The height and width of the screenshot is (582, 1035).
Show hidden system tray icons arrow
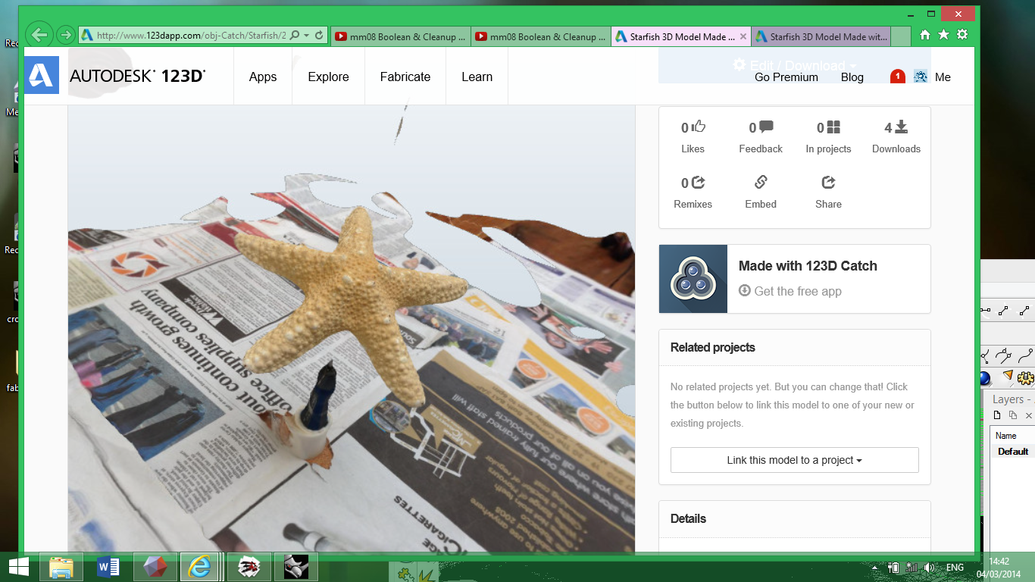(875, 568)
